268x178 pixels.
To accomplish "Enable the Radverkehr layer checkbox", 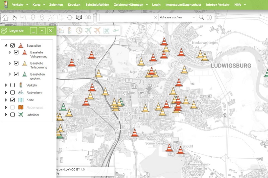I will (x=13, y=93).
